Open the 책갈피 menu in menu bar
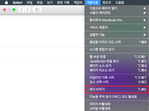The image size is (149, 111). (x=78, y=2)
